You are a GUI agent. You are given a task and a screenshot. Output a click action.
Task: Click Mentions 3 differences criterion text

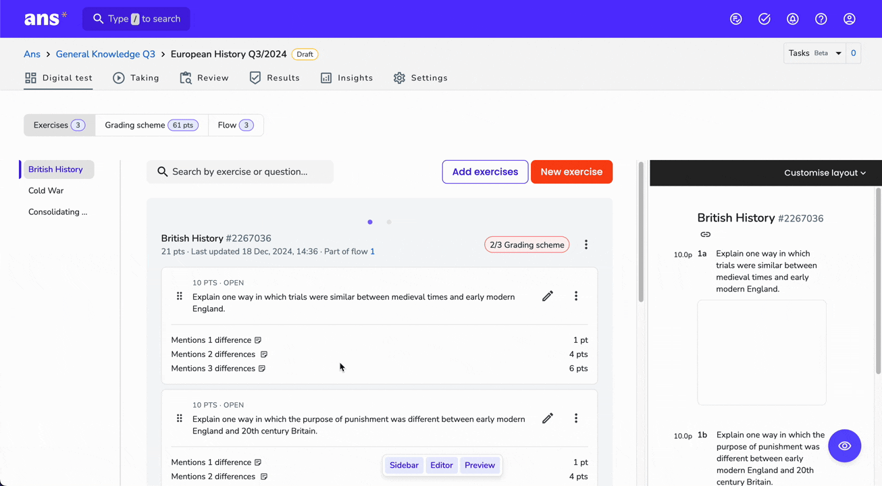[213, 369]
